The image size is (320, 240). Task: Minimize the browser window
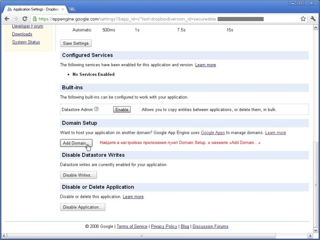click(x=293, y=3)
